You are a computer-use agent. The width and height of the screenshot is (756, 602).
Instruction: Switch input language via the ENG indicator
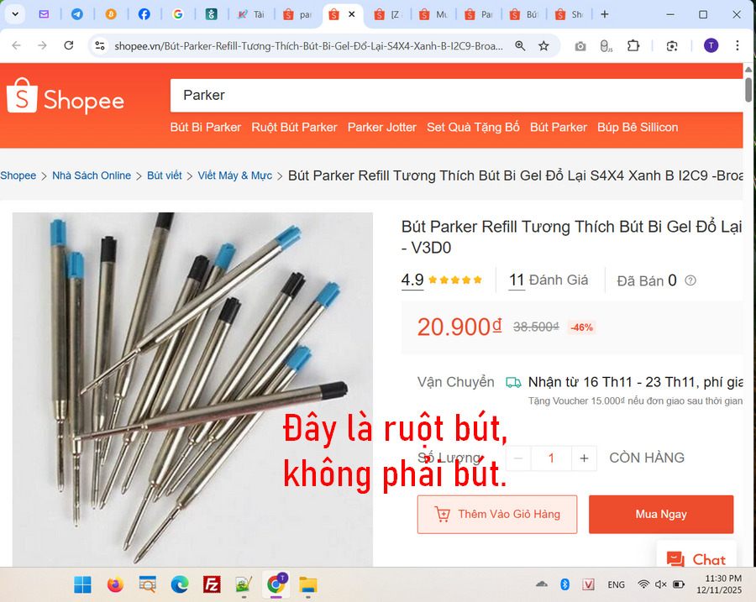click(x=616, y=584)
